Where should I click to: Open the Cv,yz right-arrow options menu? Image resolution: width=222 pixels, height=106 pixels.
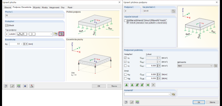coord(160,78)
